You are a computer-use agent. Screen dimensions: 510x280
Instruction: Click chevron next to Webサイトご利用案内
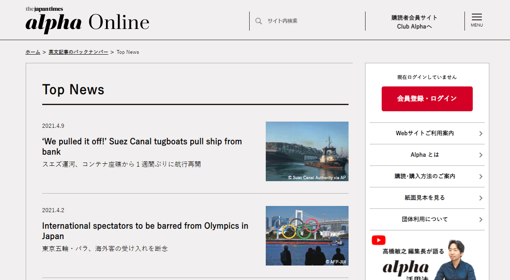point(481,134)
